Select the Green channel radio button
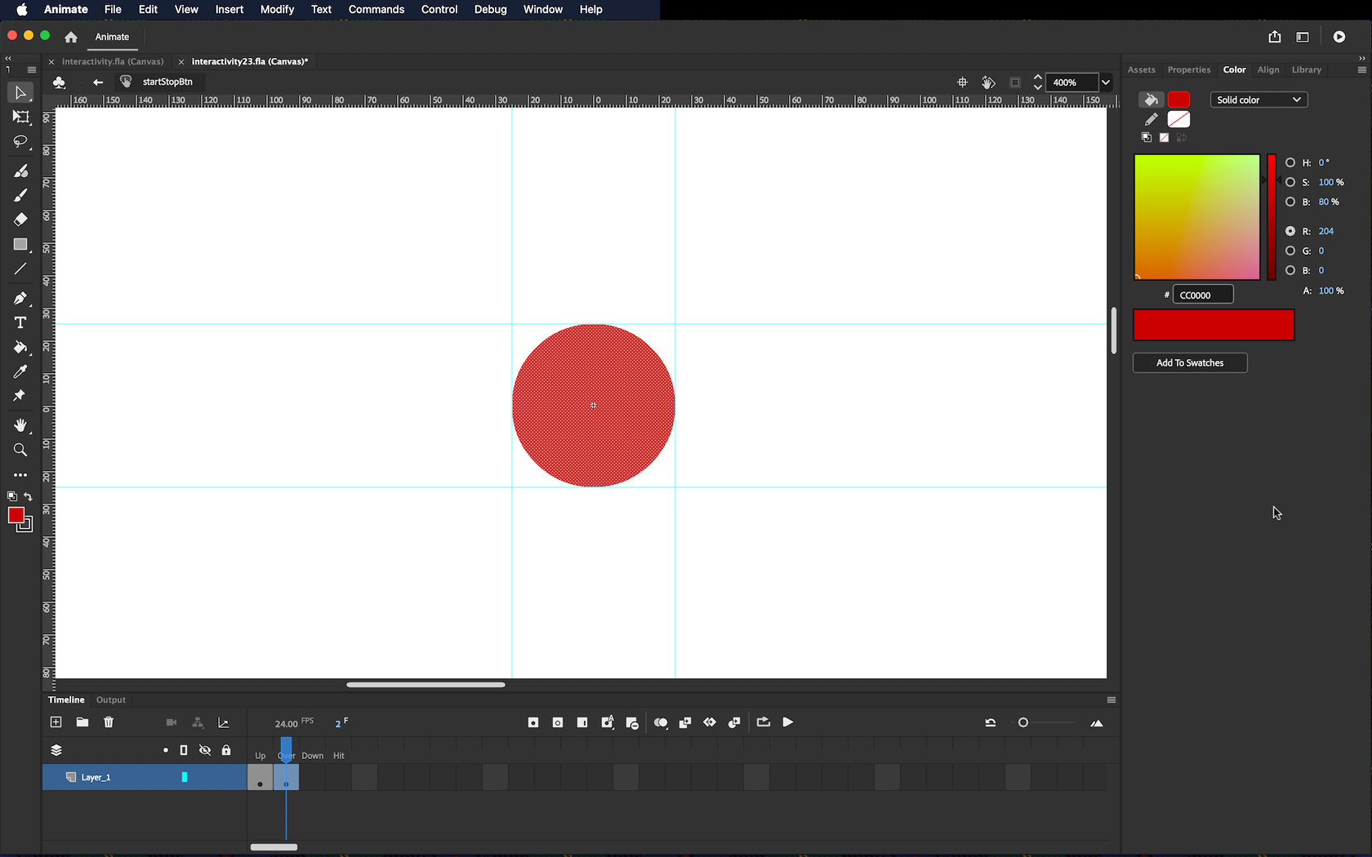The image size is (1372, 857). pos(1290,251)
